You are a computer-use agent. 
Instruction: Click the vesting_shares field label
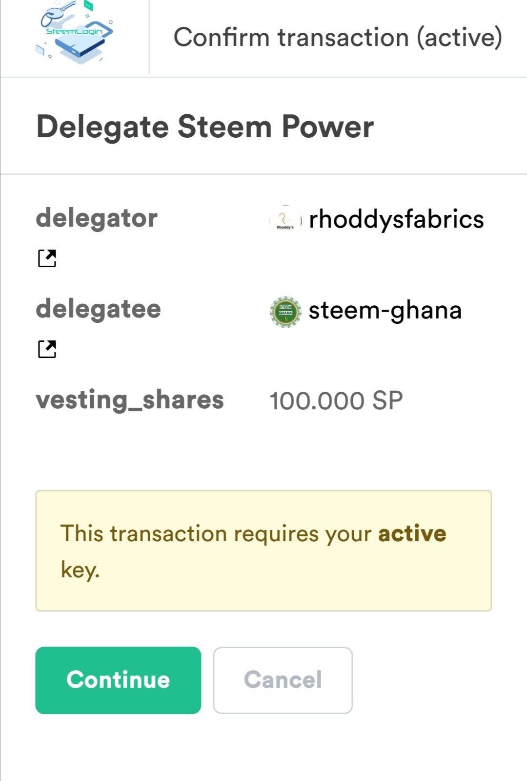coord(130,400)
